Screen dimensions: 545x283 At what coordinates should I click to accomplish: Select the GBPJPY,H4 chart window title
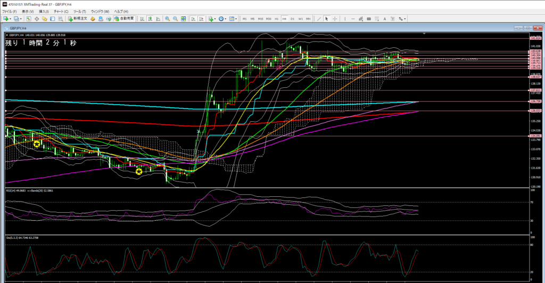[x=18, y=28]
